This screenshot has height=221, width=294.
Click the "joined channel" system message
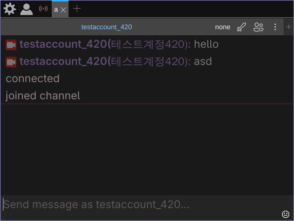coord(43,96)
